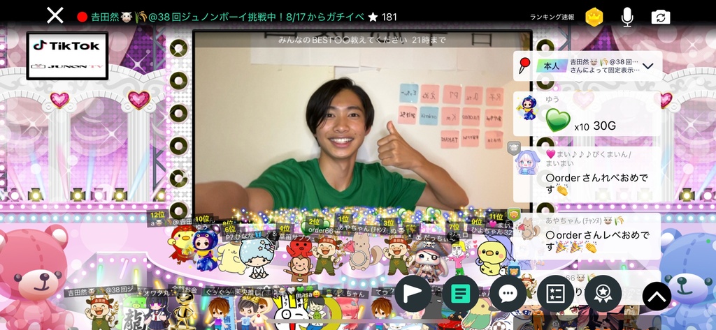Screen dimensions: 716x330
Task: Click あやちゃん squirrel avatar in comment list
Action: [x=529, y=228]
